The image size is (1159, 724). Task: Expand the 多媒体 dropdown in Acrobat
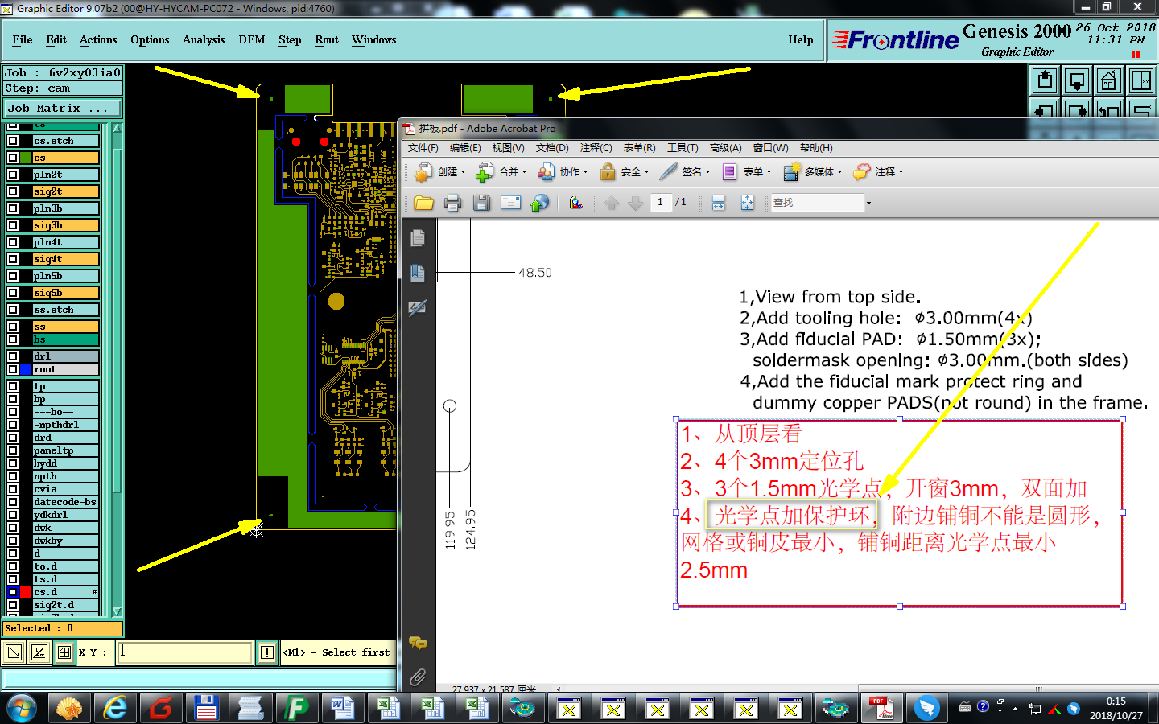839,171
